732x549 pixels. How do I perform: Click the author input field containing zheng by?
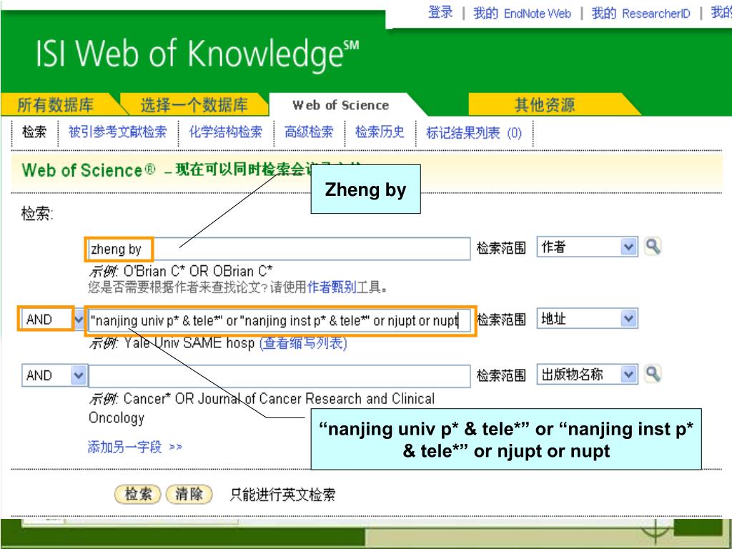[x=280, y=249]
